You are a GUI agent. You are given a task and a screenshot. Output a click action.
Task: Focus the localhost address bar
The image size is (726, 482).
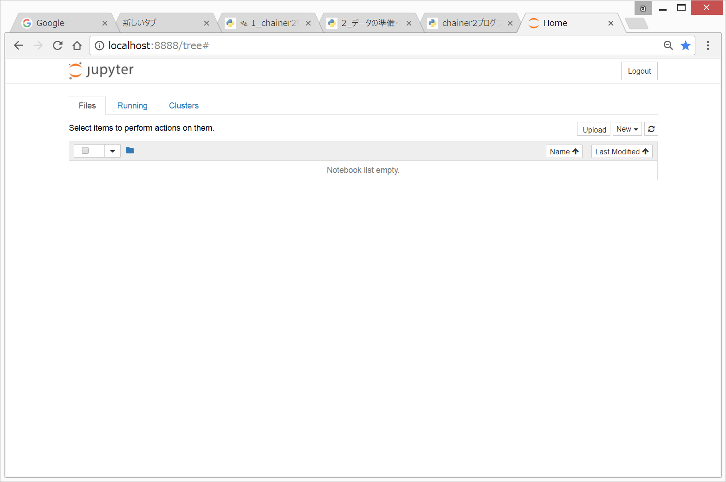click(x=371, y=45)
